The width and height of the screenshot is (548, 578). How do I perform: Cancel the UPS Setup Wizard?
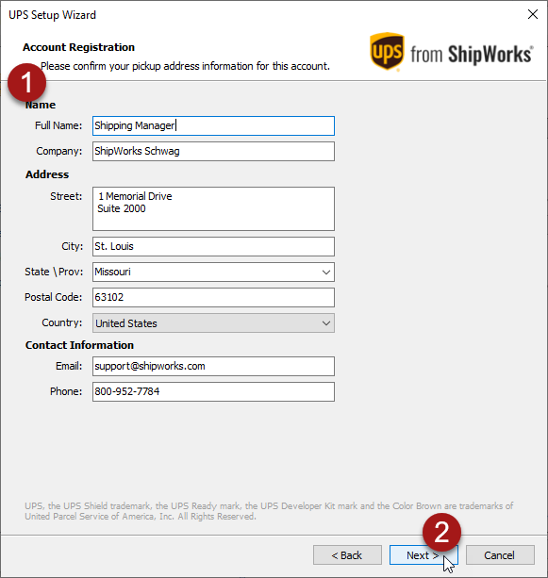pos(500,555)
